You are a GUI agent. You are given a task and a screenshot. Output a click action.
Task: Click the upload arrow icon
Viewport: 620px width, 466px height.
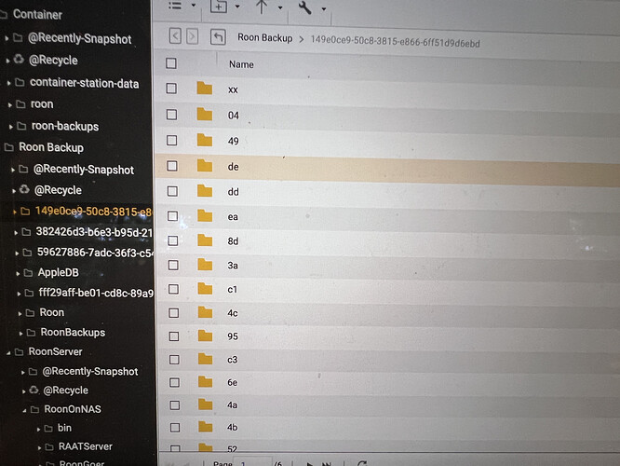[261, 7]
